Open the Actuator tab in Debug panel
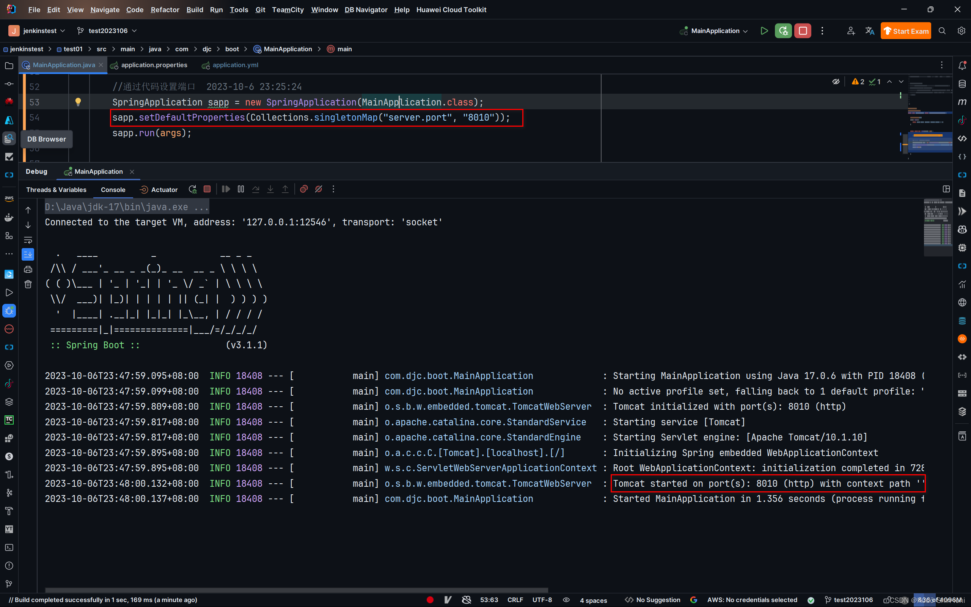The image size is (971, 607). pos(159,189)
